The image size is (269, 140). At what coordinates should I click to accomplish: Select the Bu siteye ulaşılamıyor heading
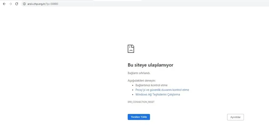(150, 65)
